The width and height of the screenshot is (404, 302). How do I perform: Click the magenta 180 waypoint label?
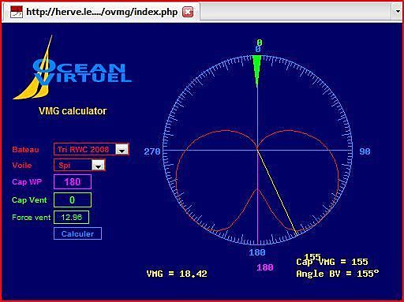(x=265, y=267)
